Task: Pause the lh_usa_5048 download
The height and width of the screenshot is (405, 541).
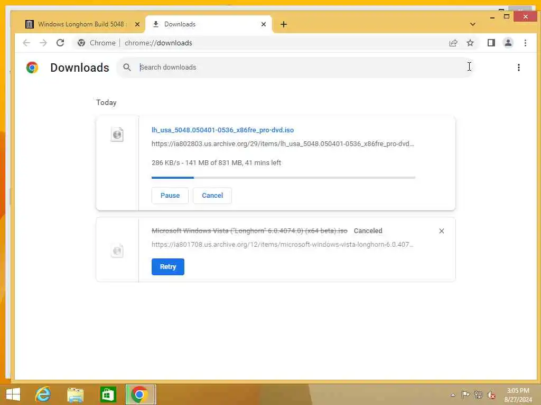Action: pyautogui.click(x=170, y=195)
